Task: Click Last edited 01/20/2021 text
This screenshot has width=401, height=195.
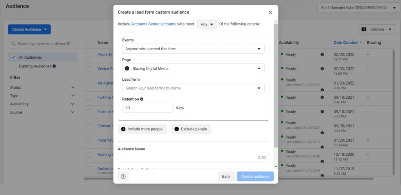Action: (x=303, y=142)
